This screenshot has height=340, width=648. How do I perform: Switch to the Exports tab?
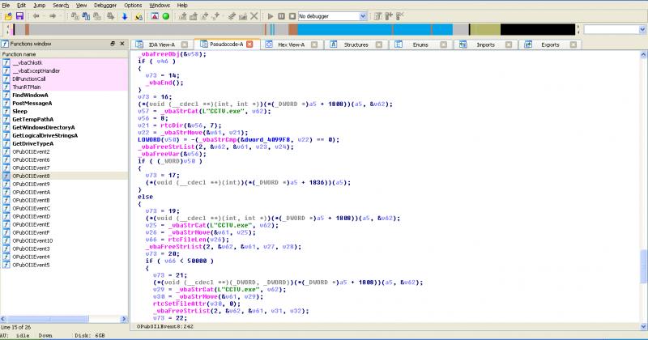click(x=550, y=45)
